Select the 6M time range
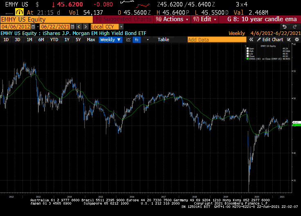Screen dimensions: 301x216 coord(41,40)
